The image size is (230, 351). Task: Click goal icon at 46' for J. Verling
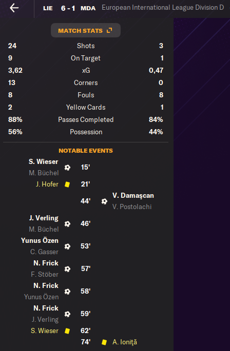(67, 224)
